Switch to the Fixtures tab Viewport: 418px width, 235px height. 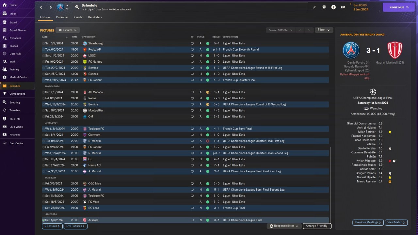tap(45, 17)
